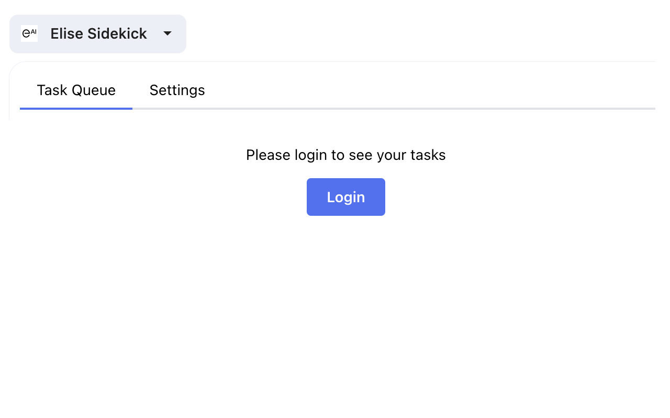This screenshot has height=418, width=670.
Task: Click the word "Elise" in the header selector
Action: click(66, 34)
